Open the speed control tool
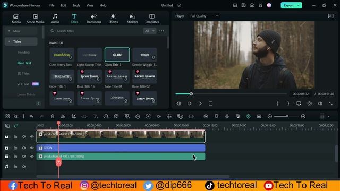 106,116
